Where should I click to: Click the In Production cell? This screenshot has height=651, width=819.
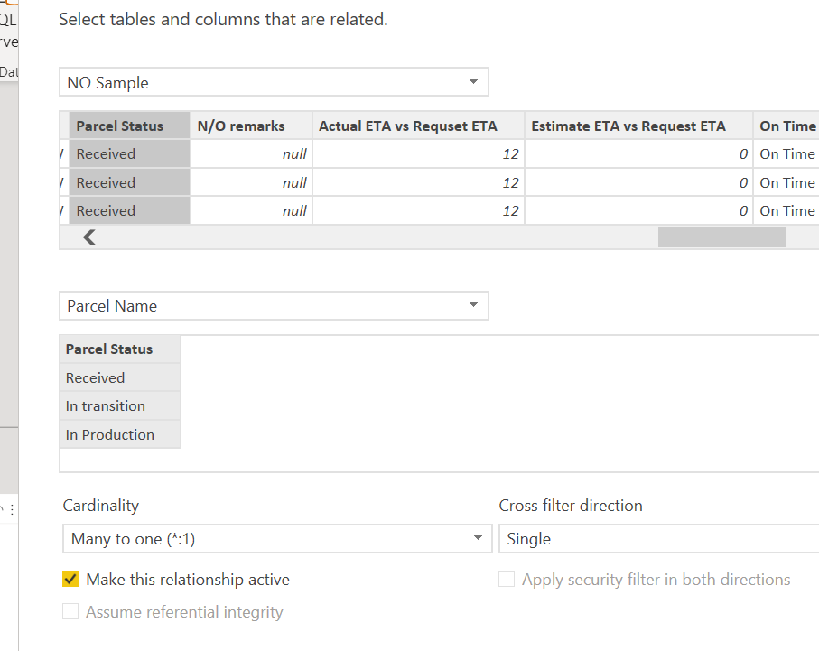(120, 434)
